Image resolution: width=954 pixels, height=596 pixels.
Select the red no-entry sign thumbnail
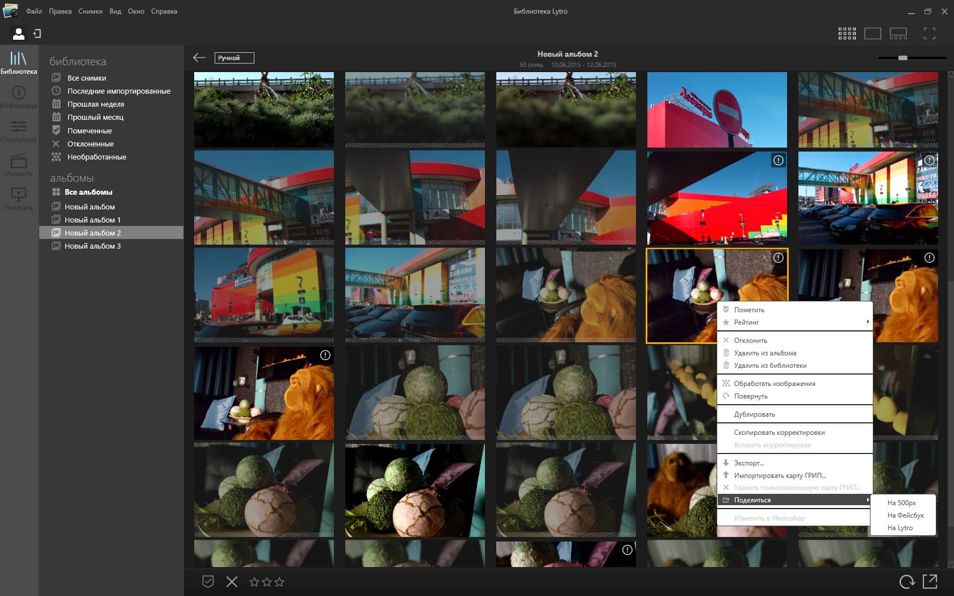[717, 110]
